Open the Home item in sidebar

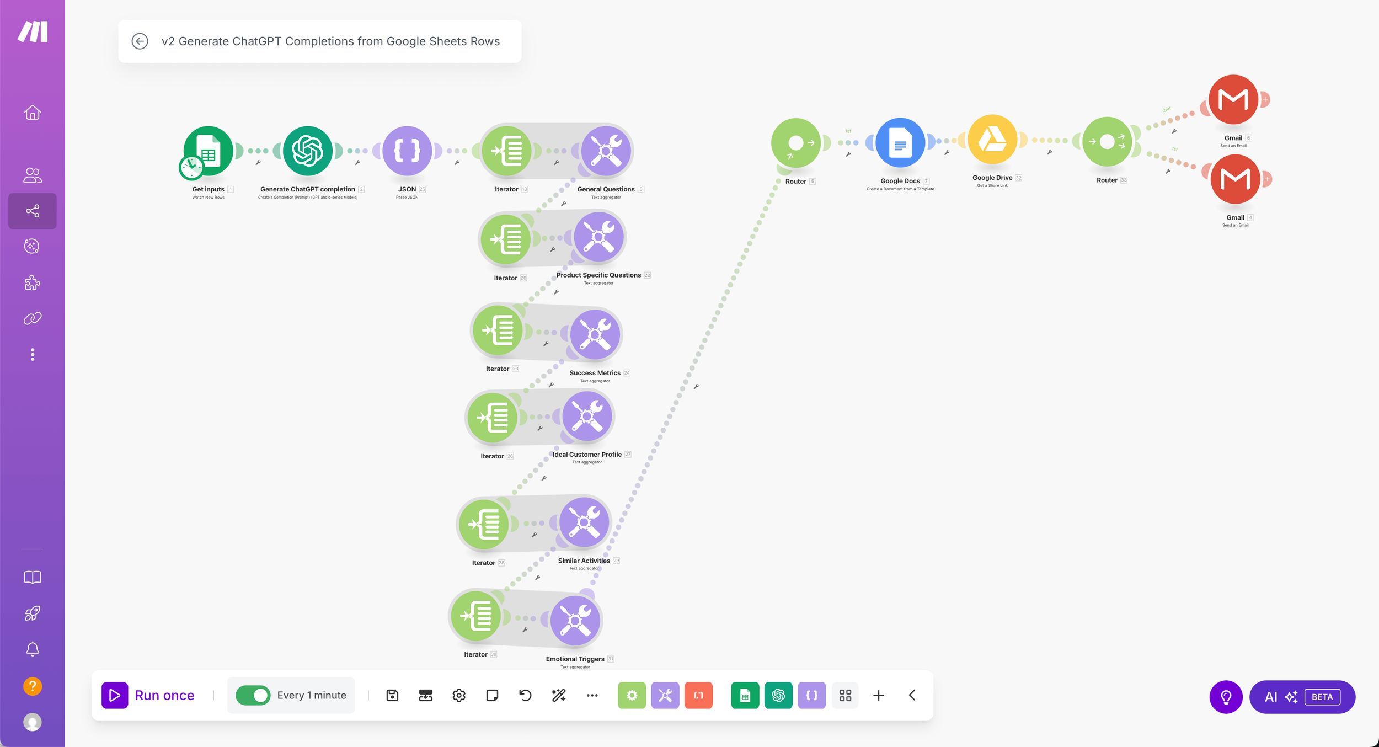pos(33,113)
